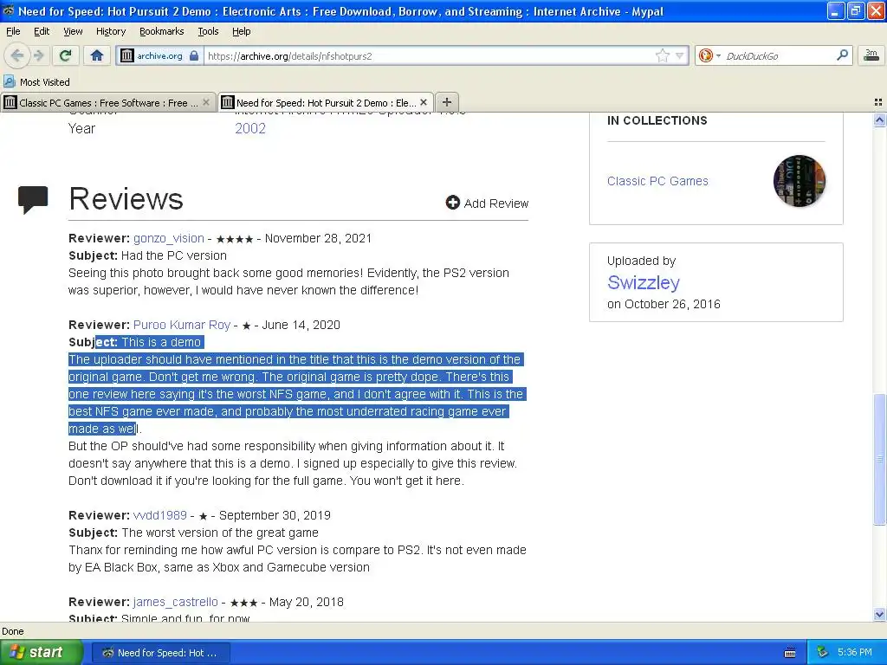Open the History menu

(x=110, y=31)
